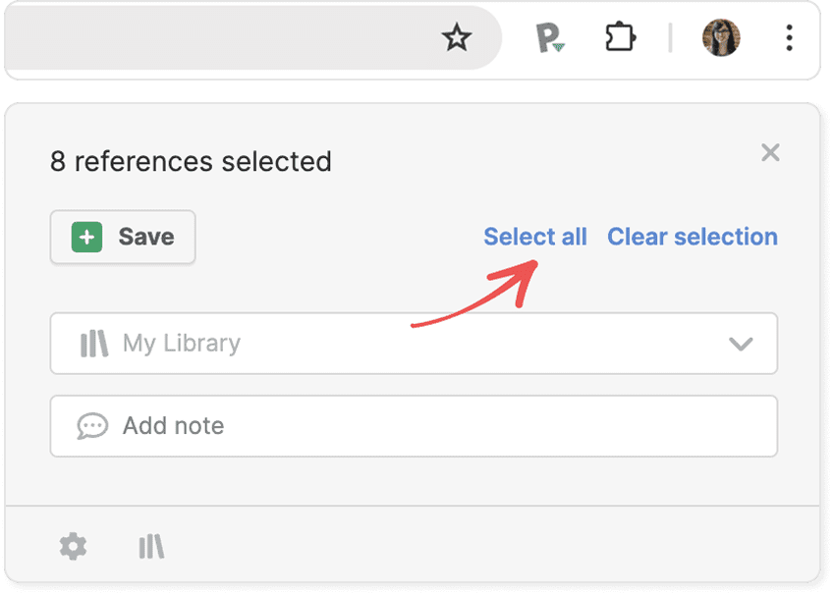Open settings via the gear icon
The width and height of the screenshot is (833, 595).
(x=73, y=546)
